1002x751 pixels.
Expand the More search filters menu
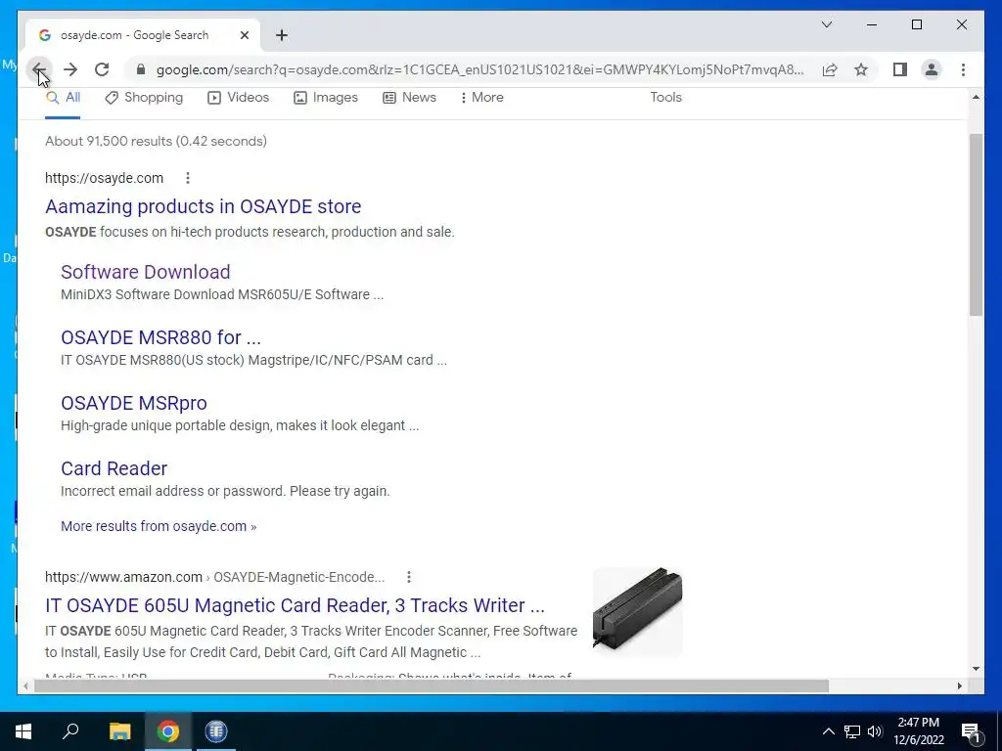[481, 98]
